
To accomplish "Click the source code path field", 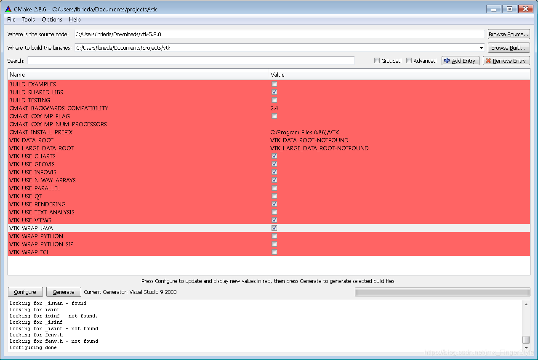I will click(x=280, y=34).
